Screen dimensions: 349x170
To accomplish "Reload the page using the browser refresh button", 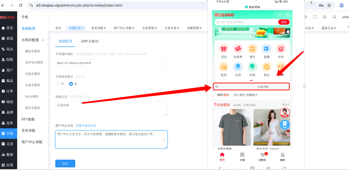I will point(21,5).
